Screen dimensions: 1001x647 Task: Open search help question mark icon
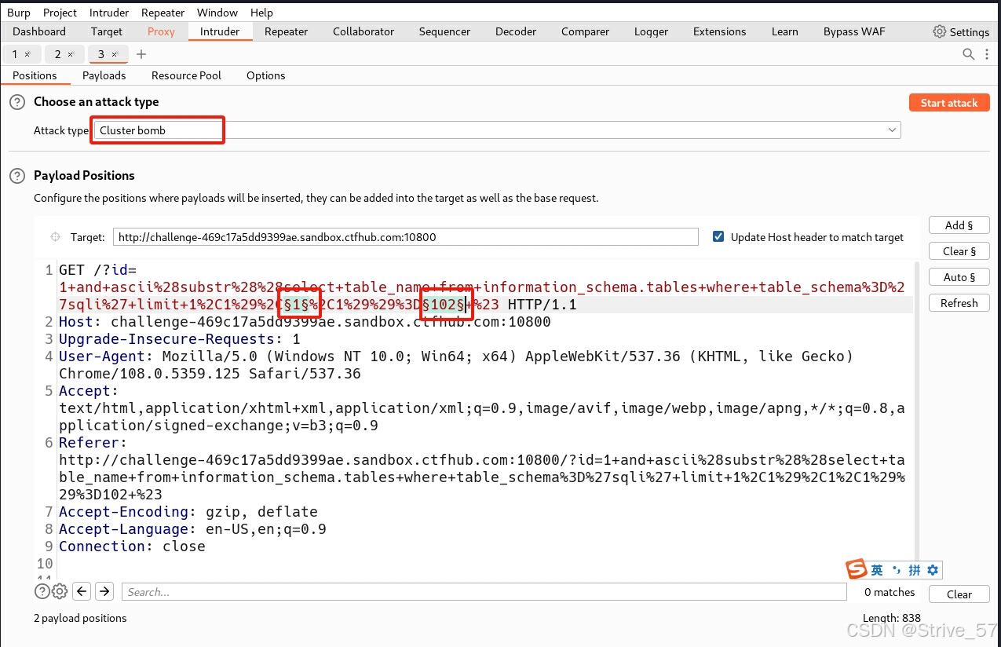tap(42, 591)
